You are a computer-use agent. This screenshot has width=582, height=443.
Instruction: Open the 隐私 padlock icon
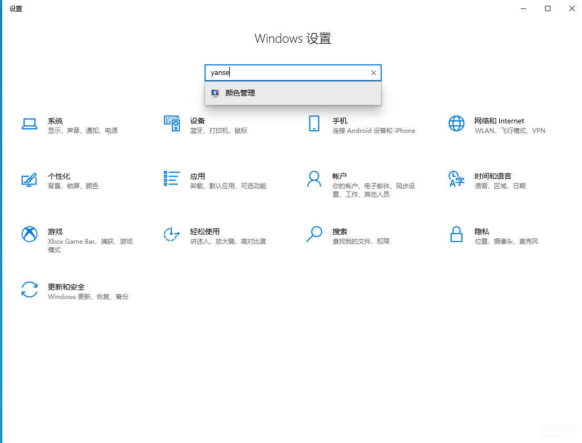point(456,234)
